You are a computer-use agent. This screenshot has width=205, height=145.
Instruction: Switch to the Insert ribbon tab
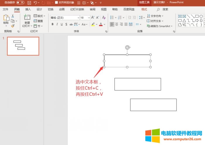[x=28, y=9]
